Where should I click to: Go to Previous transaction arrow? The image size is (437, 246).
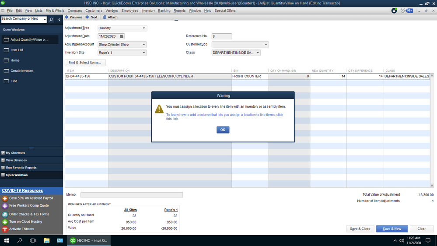point(66,17)
